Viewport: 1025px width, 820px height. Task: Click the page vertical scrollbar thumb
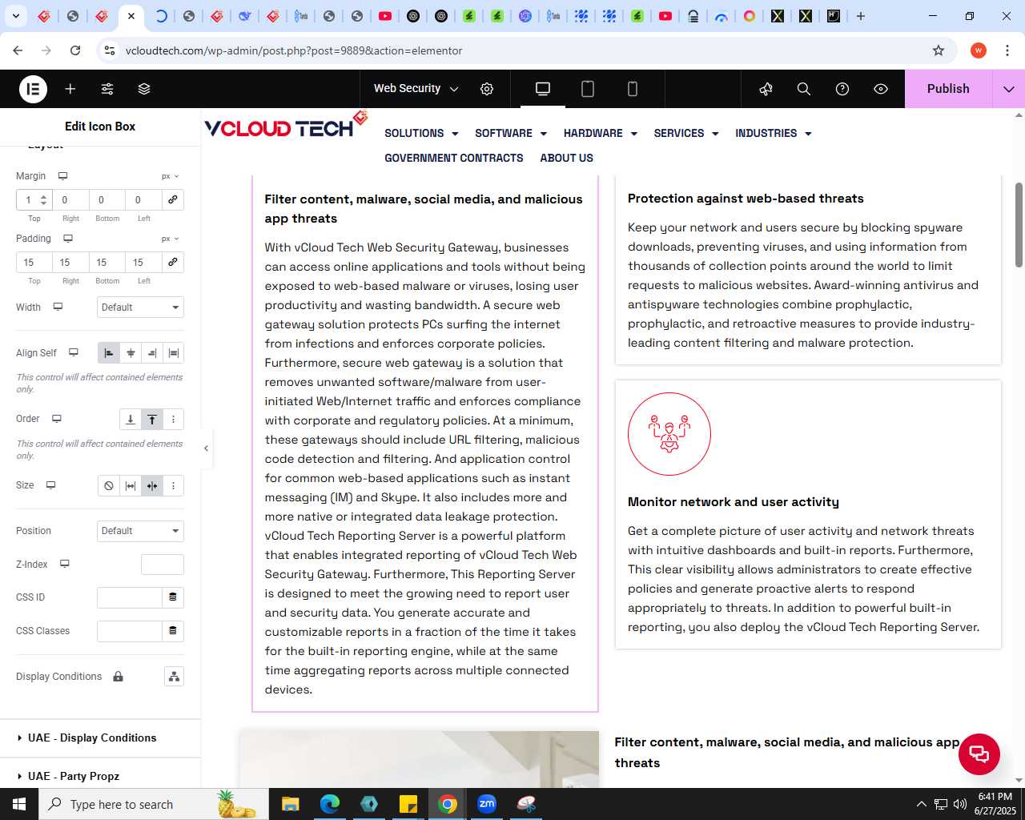point(1019,224)
